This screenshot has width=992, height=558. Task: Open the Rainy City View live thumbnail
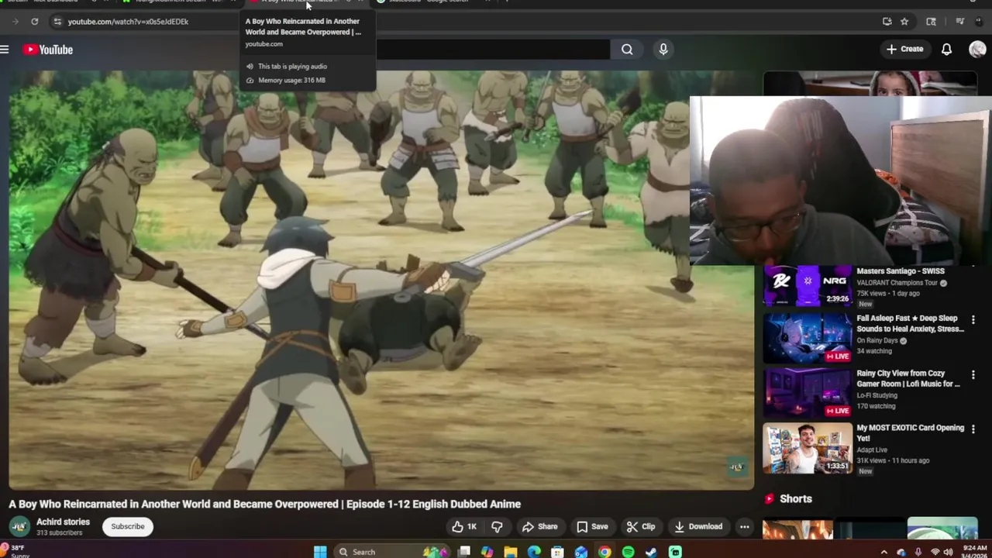coord(808,392)
